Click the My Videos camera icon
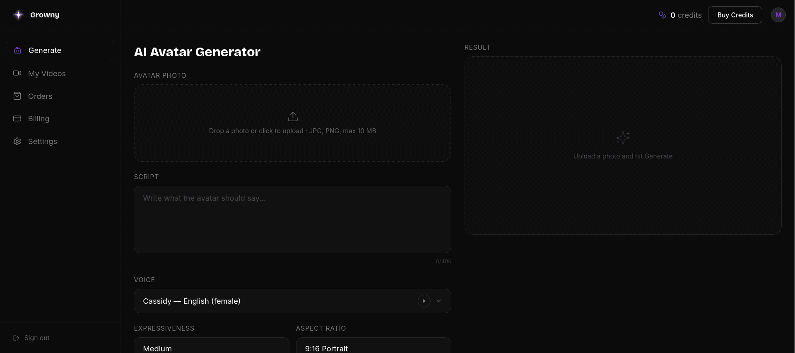The height and width of the screenshot is (353, 795). pos(17,73)
